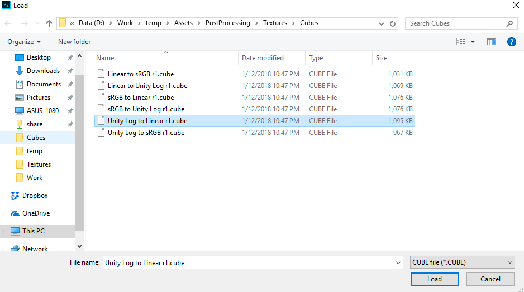Select OneDrive in the sidebar
This screenshot has width=524, height=292.
36,213
